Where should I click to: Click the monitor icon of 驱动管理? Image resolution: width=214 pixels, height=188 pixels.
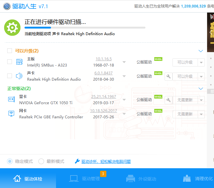click(x=74, y=178)
